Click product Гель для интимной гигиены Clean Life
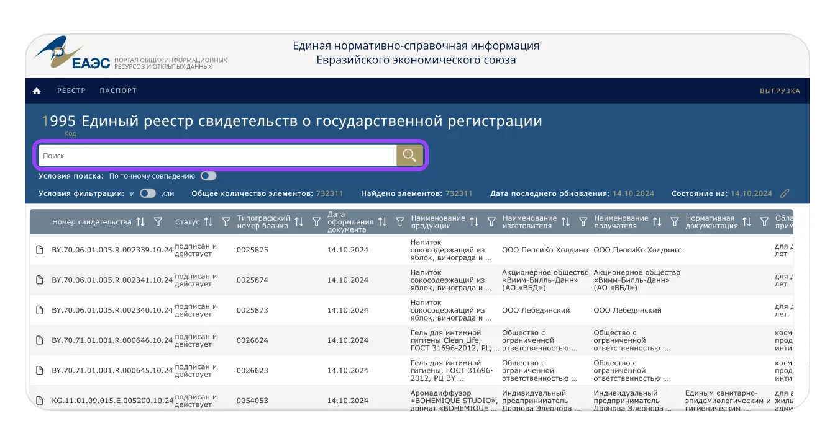This screenshot has width=835, height=444. pos(455,340)
